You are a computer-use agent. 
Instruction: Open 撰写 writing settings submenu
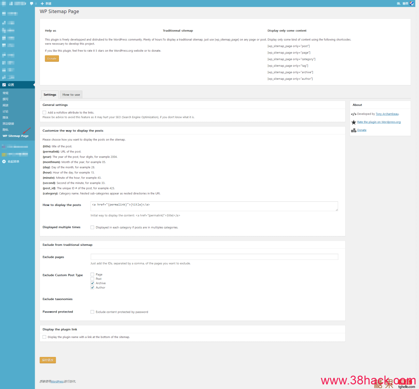(x=6, y=99)
